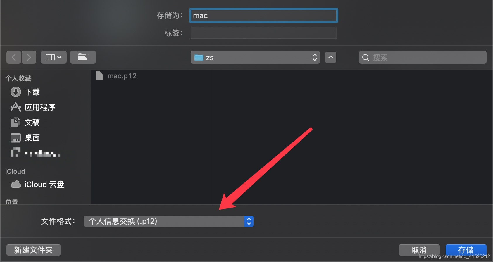The image size is (493, 262).
Task: Collapse the dialog with the up-chevron button
Action: (331, 57)
